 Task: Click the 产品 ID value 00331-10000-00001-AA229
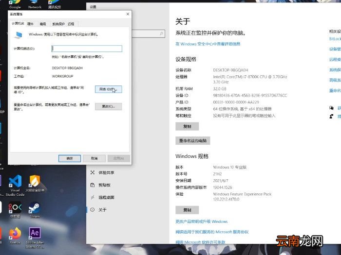pyautogui.click(x=236, y=102)
